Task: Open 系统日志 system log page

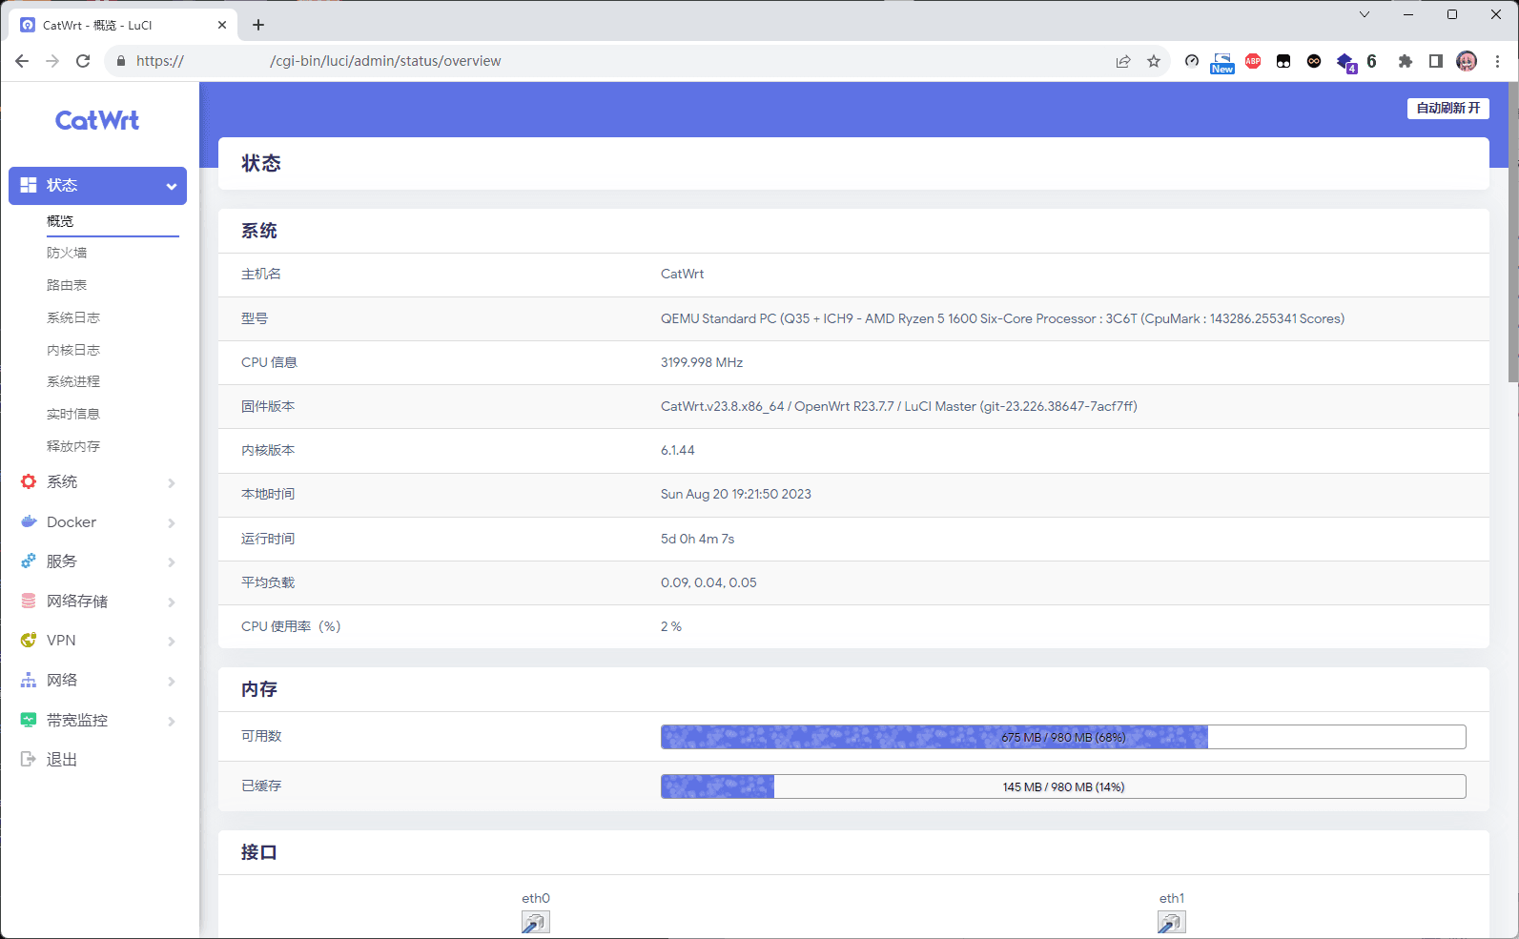Action: point(73,317)
